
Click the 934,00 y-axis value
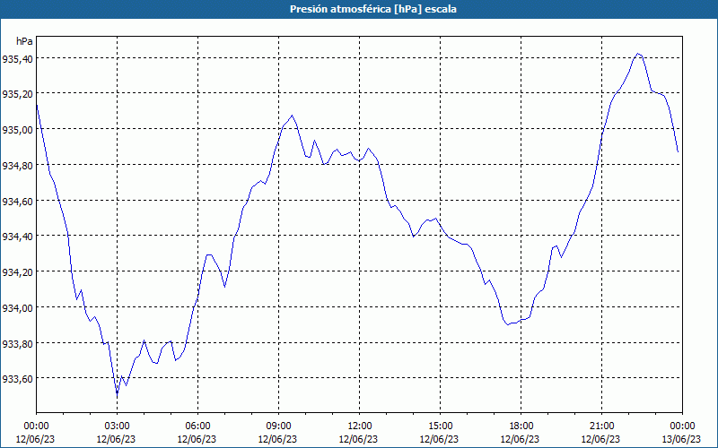pos(17,307)
